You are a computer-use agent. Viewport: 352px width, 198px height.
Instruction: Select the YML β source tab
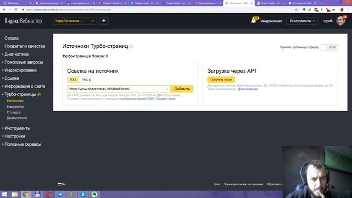(x=86, y=80)
